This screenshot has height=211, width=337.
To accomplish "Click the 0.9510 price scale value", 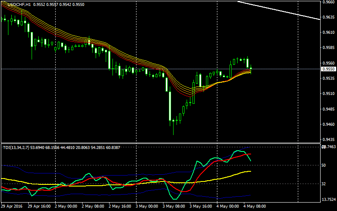I will (x=328, y=94).
